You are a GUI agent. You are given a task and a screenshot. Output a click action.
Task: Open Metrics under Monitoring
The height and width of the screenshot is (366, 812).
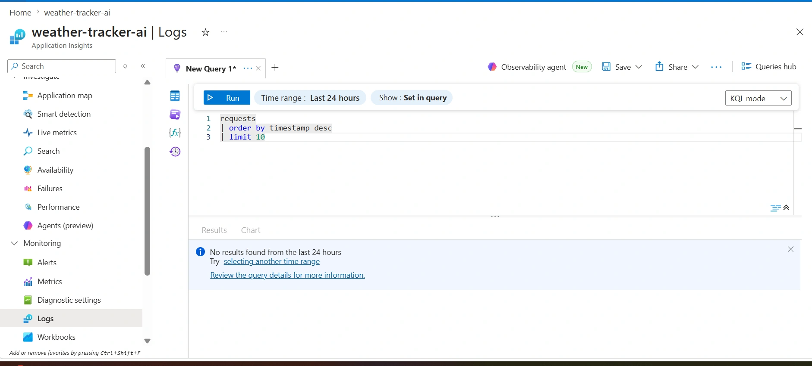[50, 282]
